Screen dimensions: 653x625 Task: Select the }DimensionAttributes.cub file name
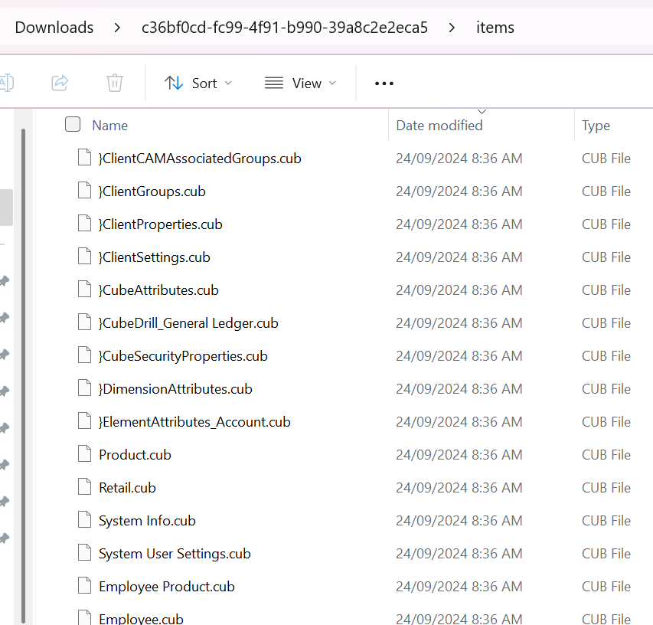(175, 389)
